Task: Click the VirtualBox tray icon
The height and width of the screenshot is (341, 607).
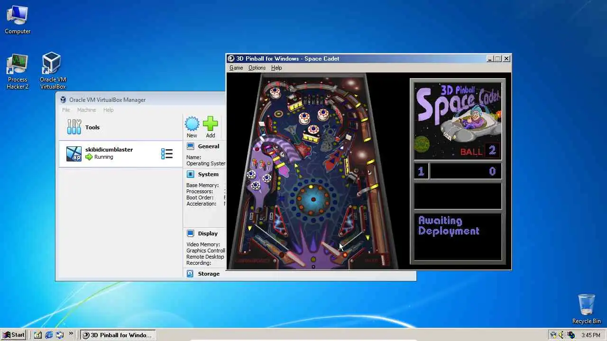Action: click(553, 335)
